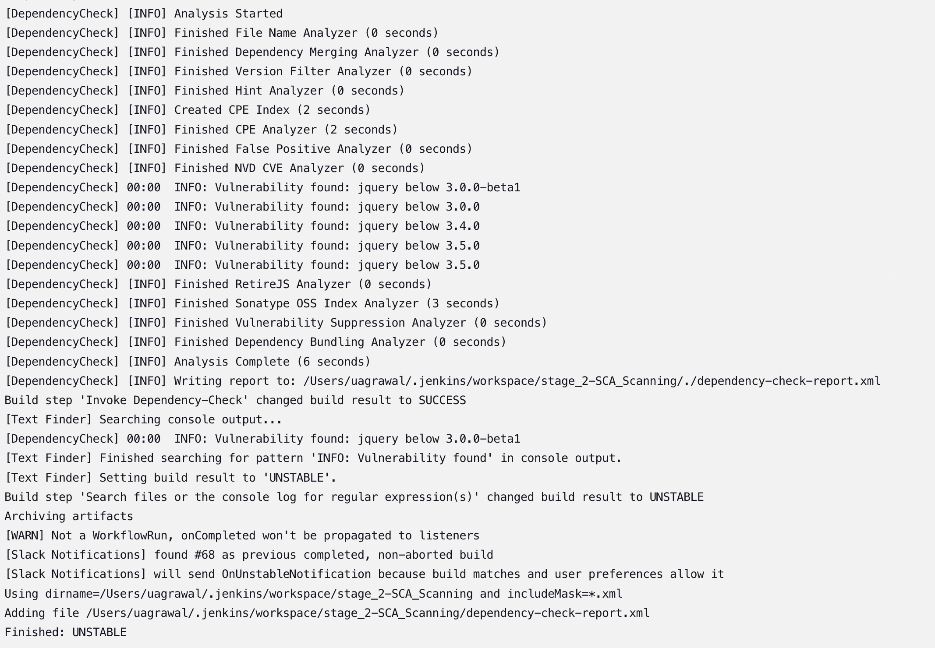Click the 'Setting build result to UNSTABLE' line
The image size is (935, 648).
coord(170,478)
